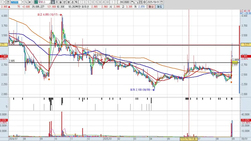This screenshot has width=251, height=141.
Task: Click the 최저 2,100 (04/09) low label
Action: (x=140, y=90)
